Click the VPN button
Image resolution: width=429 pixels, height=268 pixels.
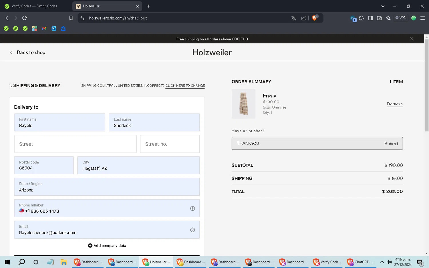click(x=401, y=18)
